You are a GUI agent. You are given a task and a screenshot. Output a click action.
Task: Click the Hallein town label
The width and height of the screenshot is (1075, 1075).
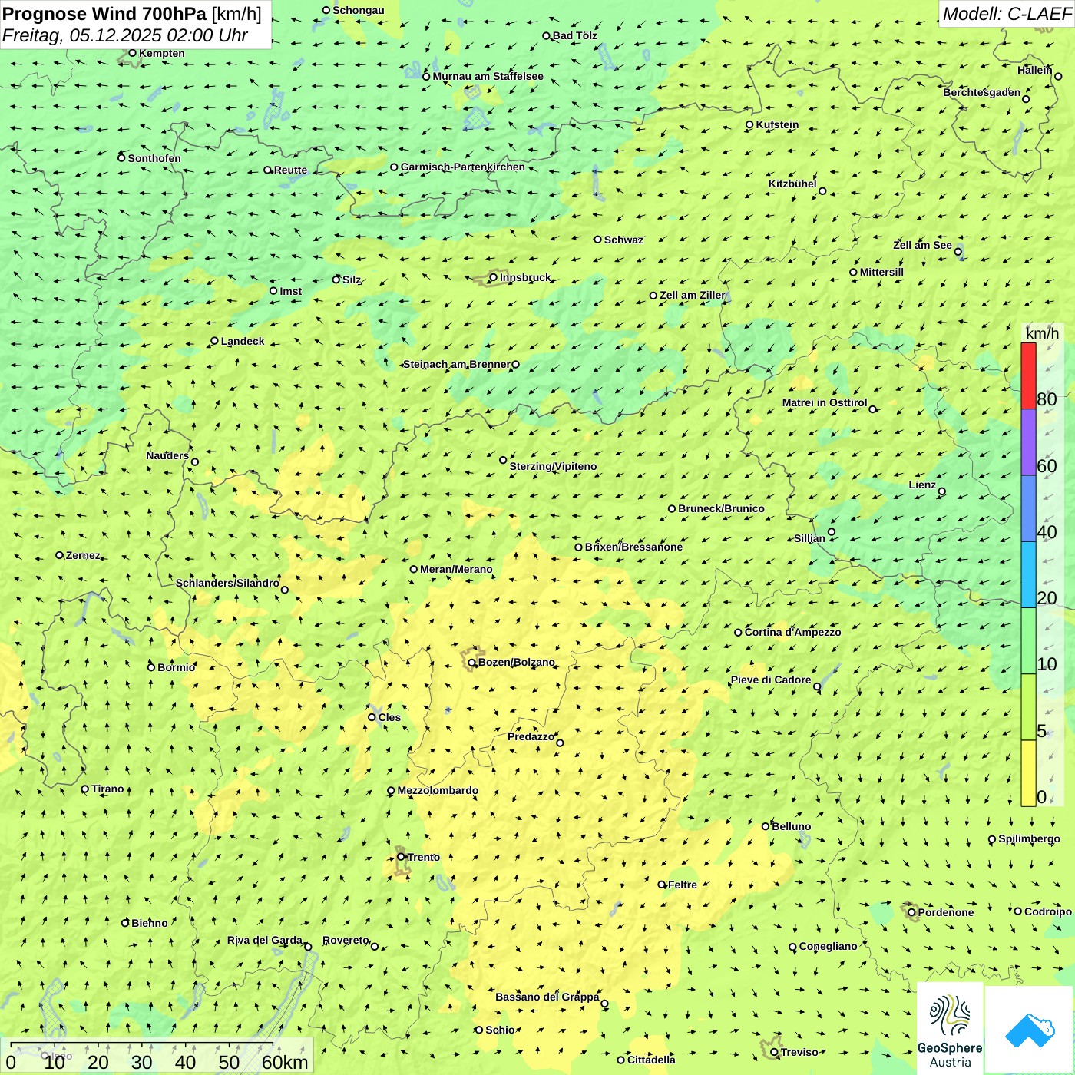click(1035, 70)
